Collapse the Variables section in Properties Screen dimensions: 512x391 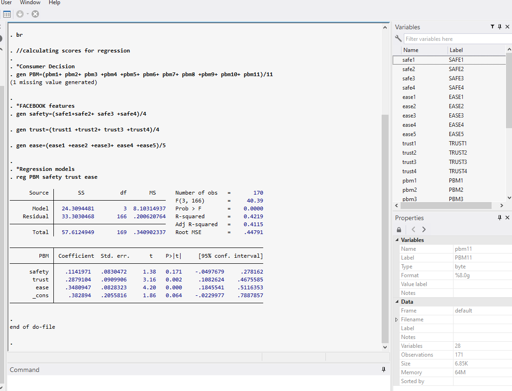[x=397, y=240]
